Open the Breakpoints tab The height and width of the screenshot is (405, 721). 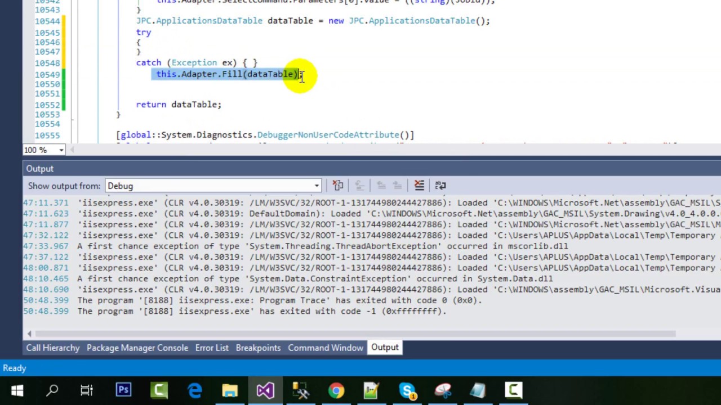(258, 348)
